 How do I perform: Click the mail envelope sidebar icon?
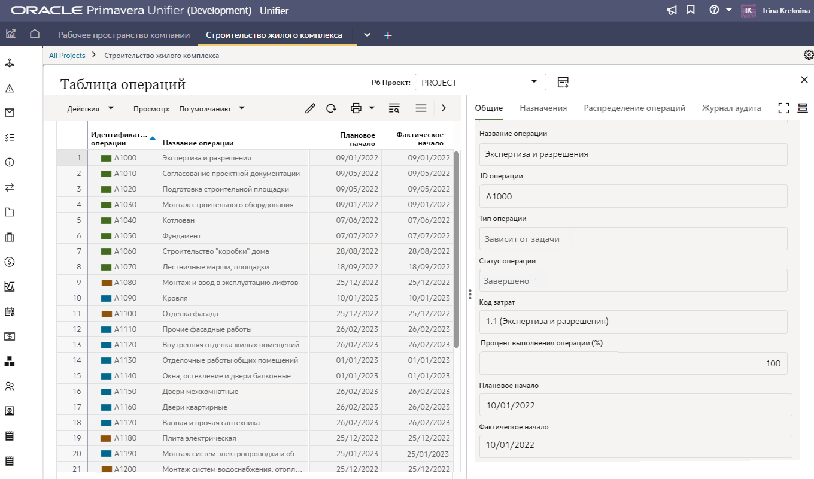tap(10, 113)
